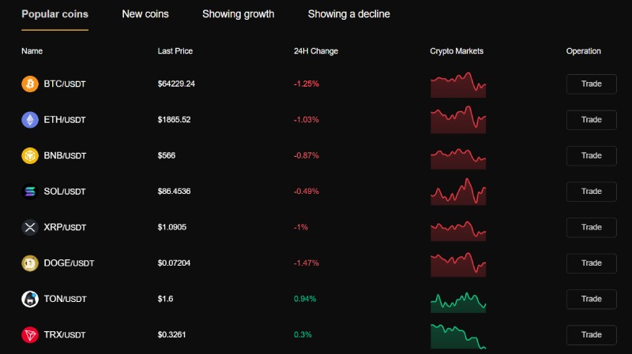Click the XRP coin icon
Image resolution: width=632 pixels, height=354 pixels.
click(30, 227)
